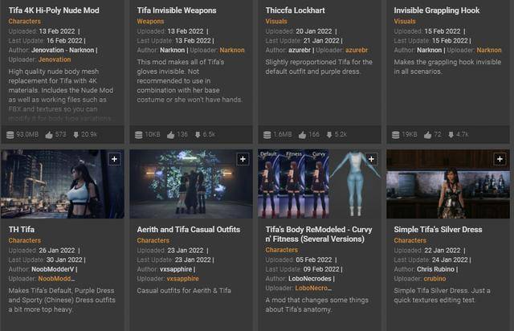The width and height of the screenshot is (514, 331).
Task: Select upload date '26 Jan 2022' on TH Tifa
Action: (x=57, y=251)
